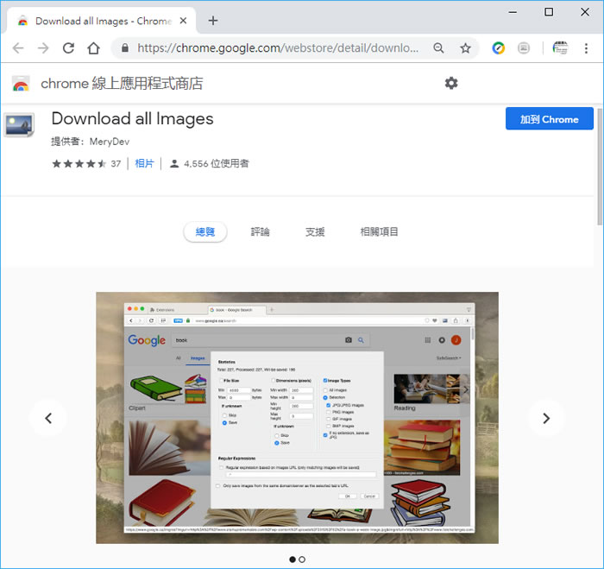Click the Download all Images heading
Screen dimensions: 604x569
point(133,119)
